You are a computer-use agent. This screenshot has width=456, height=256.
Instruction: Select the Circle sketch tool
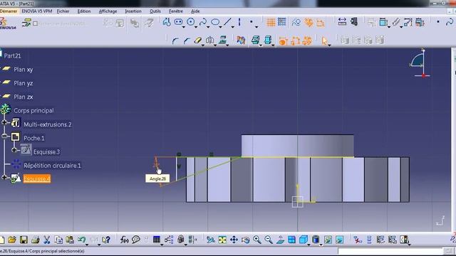(191, 22)
